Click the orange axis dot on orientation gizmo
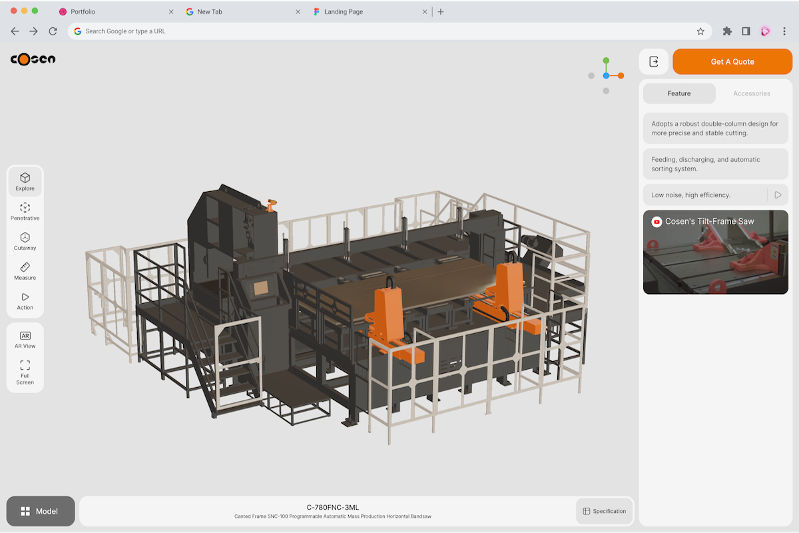Image resolution: width=799 pixels, height=533 pixels. (x=621, y=76)
